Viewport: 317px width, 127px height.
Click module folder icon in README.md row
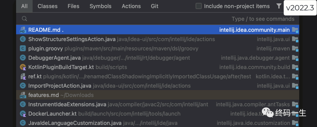point(295,30)
